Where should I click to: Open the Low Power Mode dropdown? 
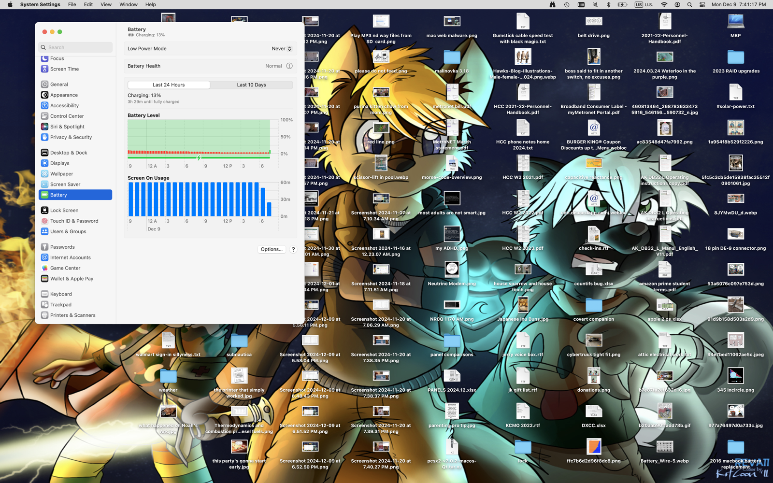click(281, 49)
